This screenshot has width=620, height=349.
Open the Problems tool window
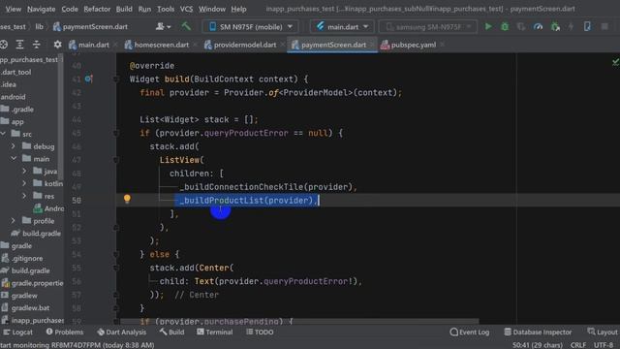pyautogui.click(x=65, y=332)
